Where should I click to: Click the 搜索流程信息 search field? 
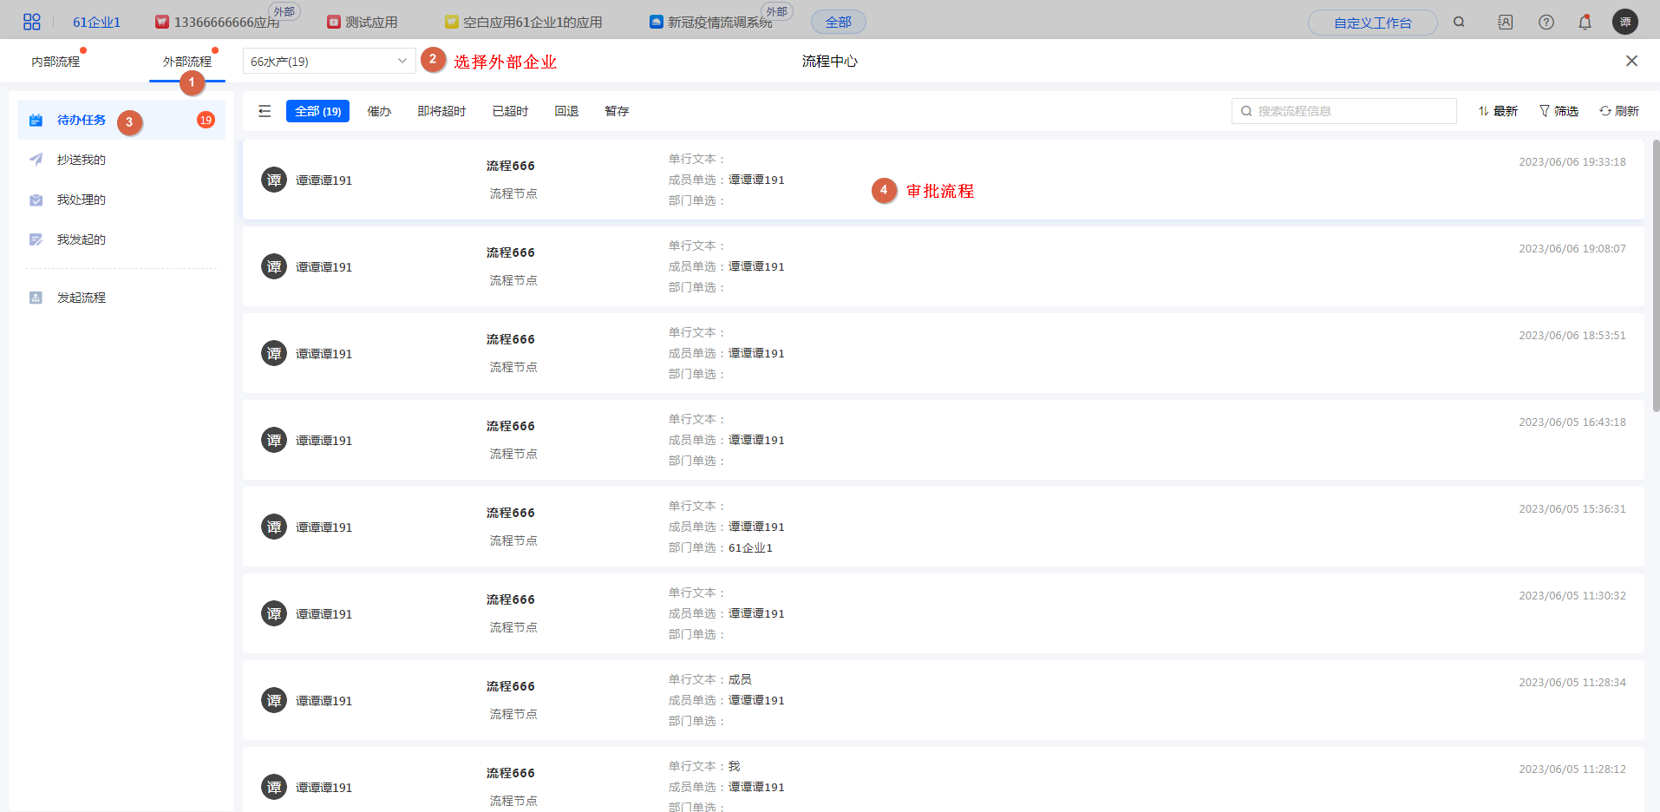pyautogui.click(x=1344, y=111)
